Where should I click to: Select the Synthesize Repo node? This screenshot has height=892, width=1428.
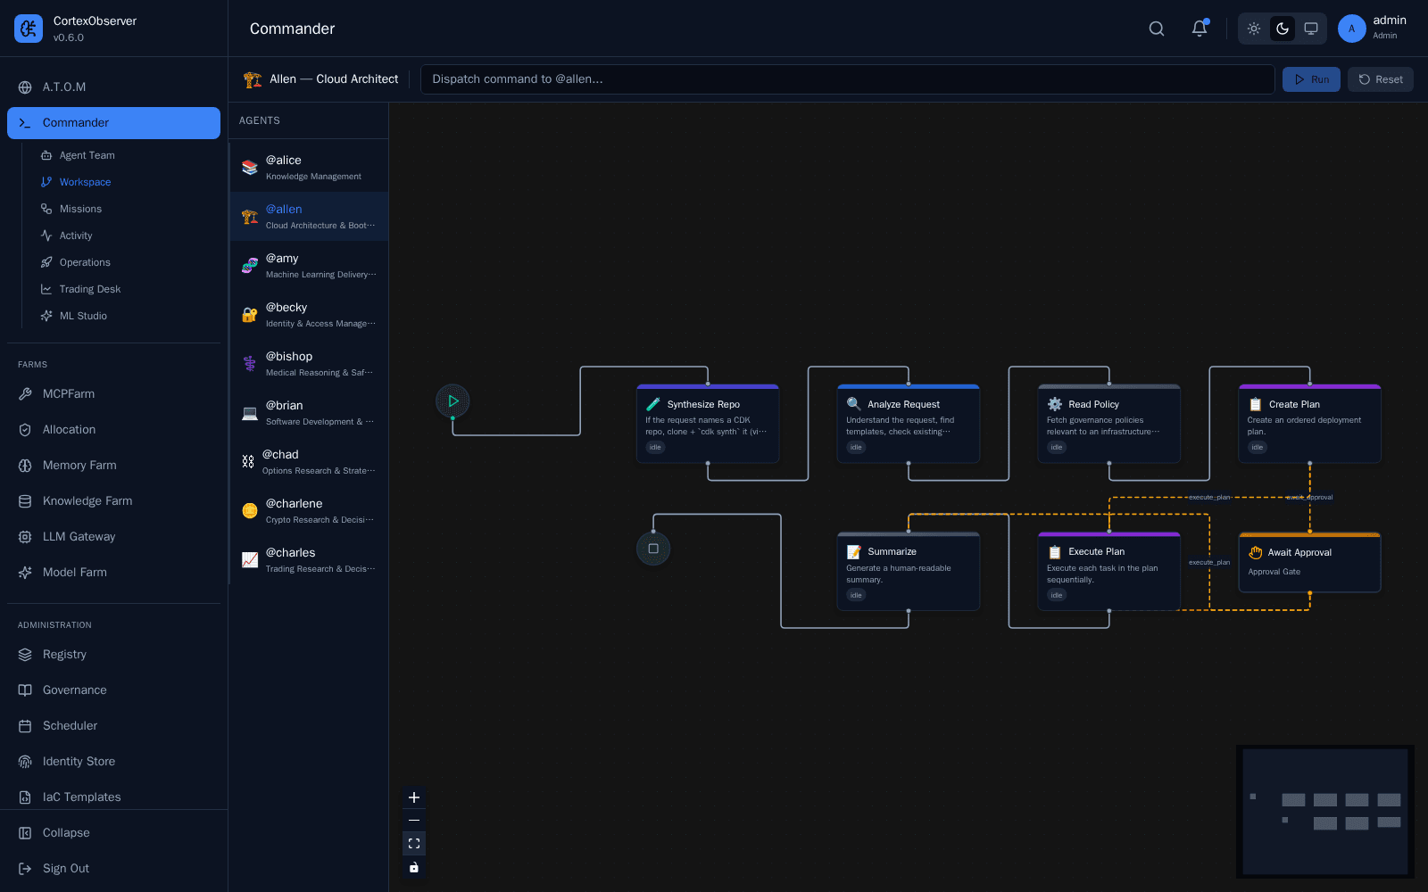(x=708, y=424)
